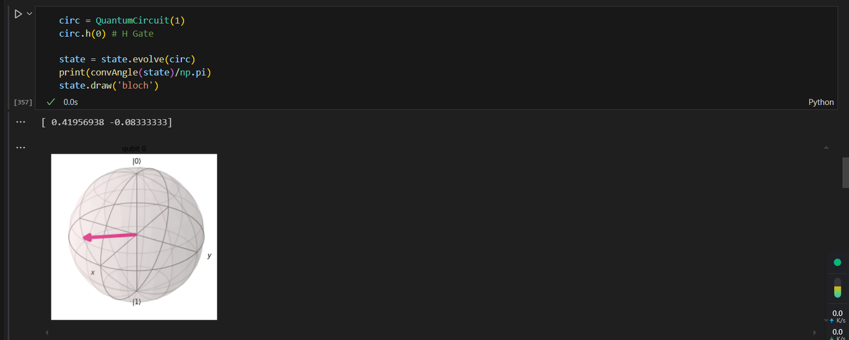Open the run options chevron beside play
This screenshot has height=340, width=849.
click(x=30, y=14)
